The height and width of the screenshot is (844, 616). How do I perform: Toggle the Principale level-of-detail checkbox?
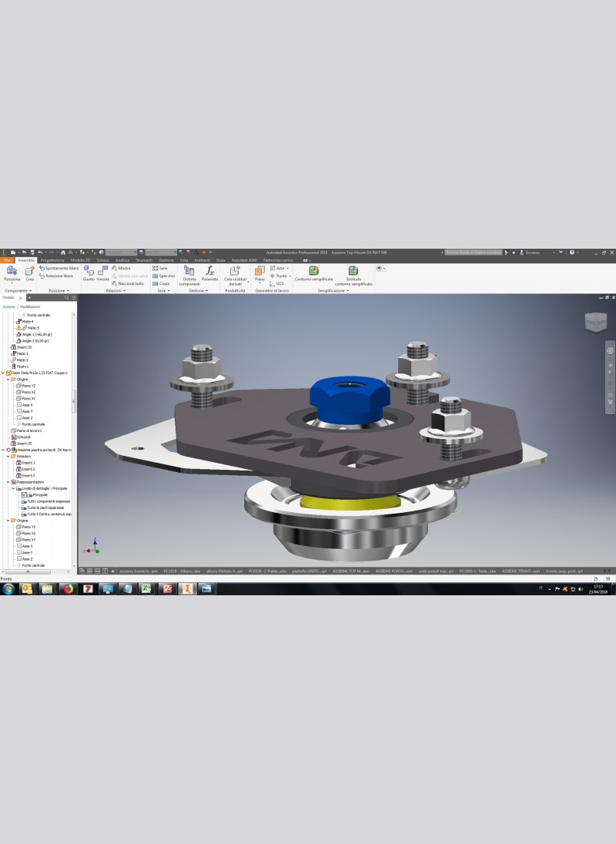(x=25, y=494)
